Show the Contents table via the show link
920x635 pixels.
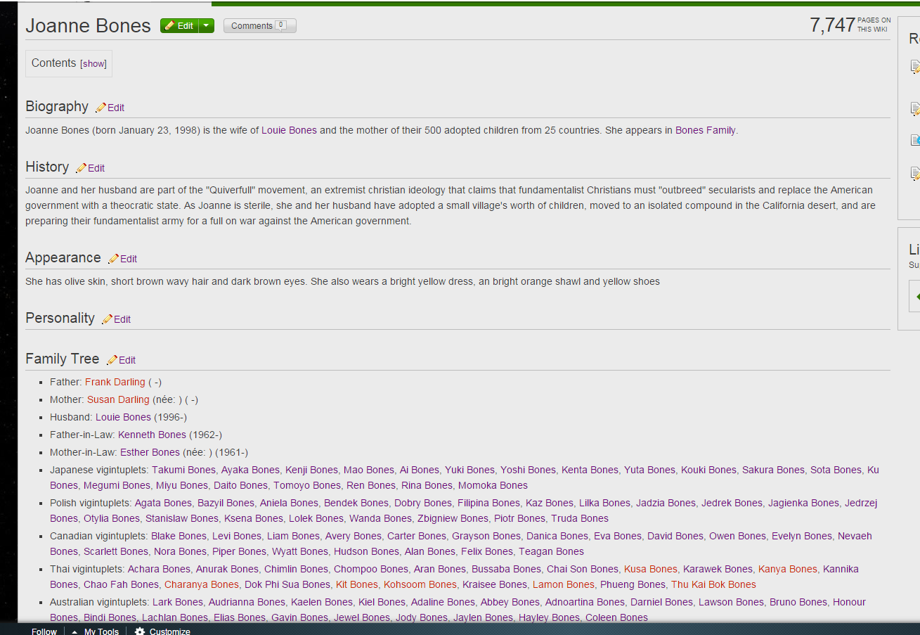pos(93,64)
